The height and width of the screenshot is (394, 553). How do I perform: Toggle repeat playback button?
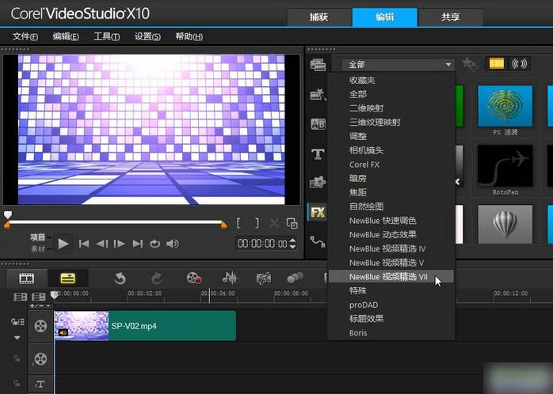154,244
